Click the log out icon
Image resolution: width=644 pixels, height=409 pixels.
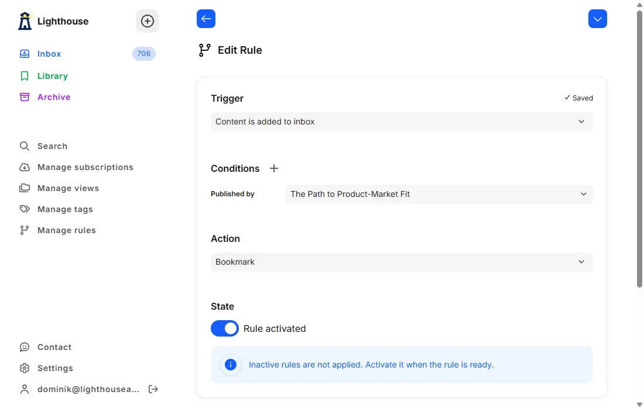pos(153,389)
